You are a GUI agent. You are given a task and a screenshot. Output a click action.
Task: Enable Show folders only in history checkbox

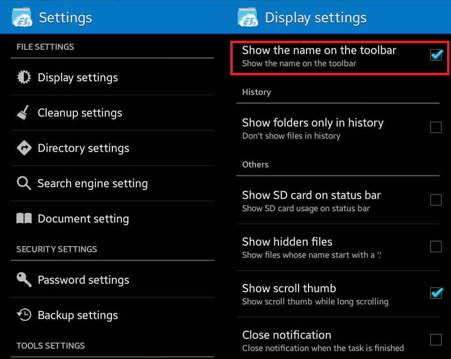click(x=436, y=127)
